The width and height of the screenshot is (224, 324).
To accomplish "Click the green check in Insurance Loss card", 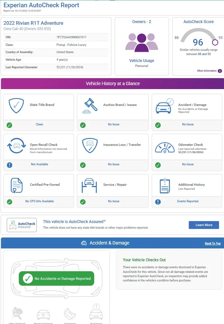I will [x=83, y=165].
